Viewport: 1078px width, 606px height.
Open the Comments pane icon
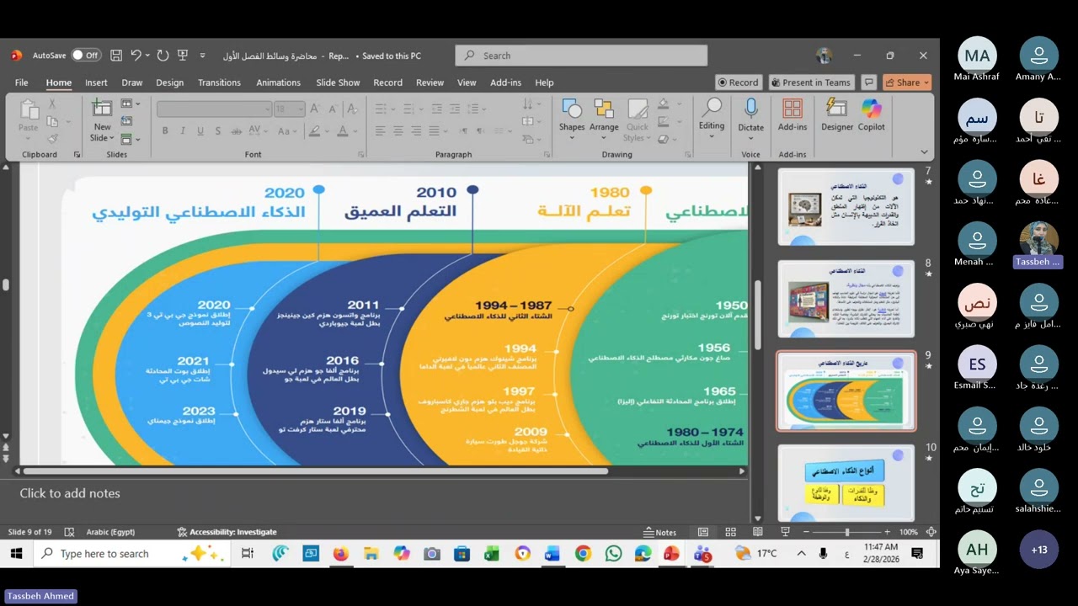(x=869, y=82)
